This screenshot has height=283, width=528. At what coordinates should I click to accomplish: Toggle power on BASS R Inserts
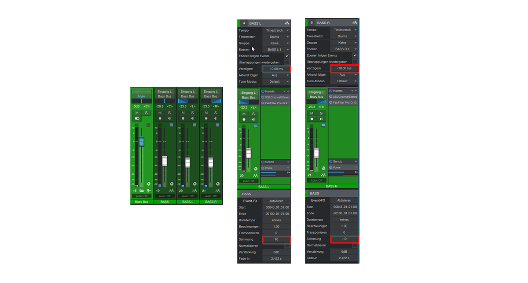click(x=330, y=91)
